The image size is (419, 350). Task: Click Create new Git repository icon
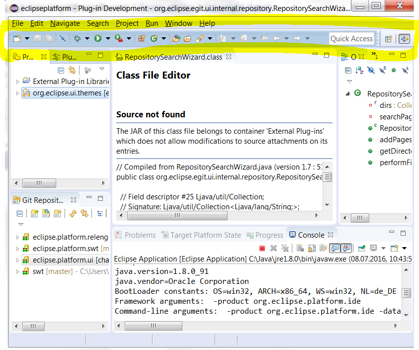pos(58,213)
